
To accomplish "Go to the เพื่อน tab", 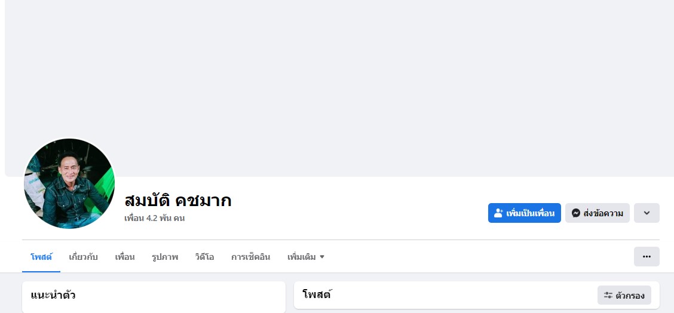I will tap(125, 257).
